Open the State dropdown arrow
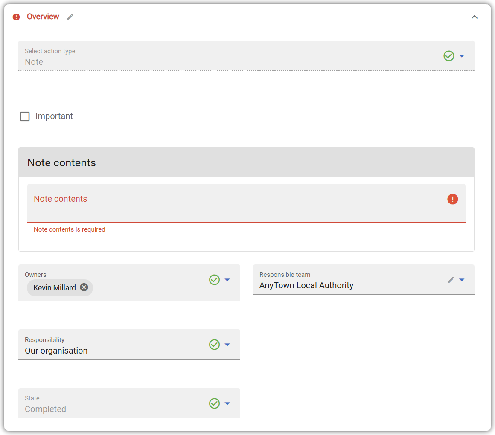The image size is (495, 435). point(227,403)
